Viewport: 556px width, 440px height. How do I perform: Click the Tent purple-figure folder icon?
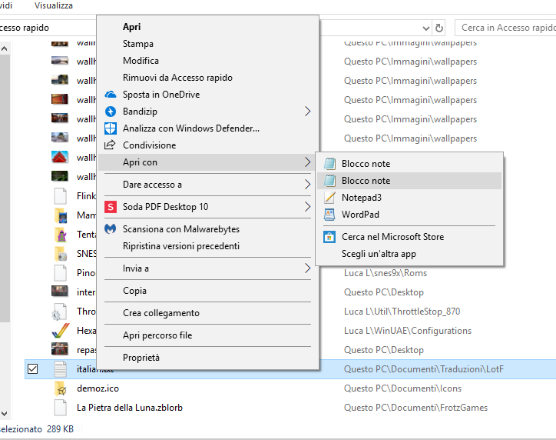point(61,235)
